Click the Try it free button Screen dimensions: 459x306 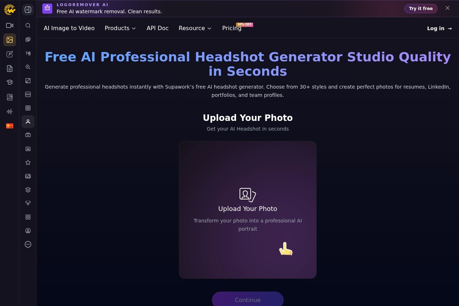421,9
